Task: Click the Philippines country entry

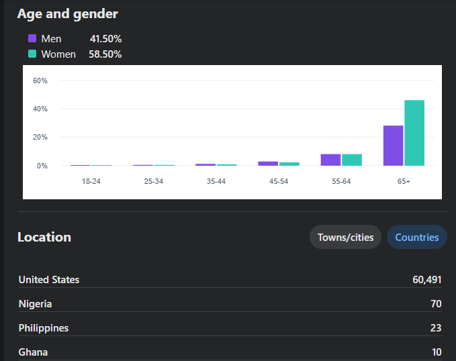Action: click(x=44, y=328)
